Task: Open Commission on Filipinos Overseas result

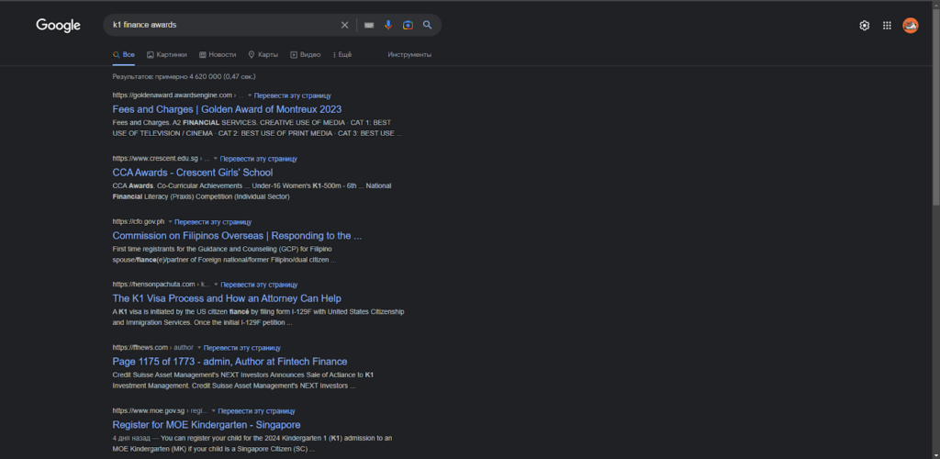Action: pyautogui.click(x=237, y=236)
